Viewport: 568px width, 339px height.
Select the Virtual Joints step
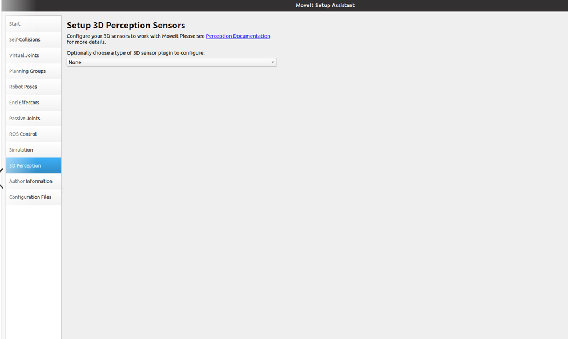33,55
